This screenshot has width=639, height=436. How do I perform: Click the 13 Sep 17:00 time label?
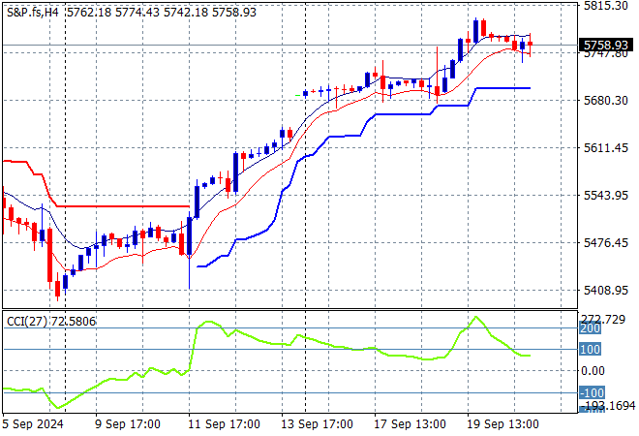click(x=316, y=423)
